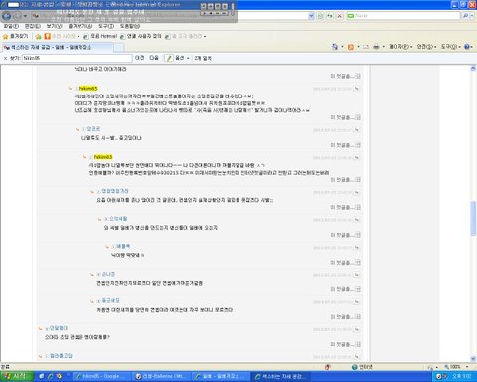Open the 옵션 dropdown in find bar
This screenshot has width=477, height=382.
pos(182,58)
